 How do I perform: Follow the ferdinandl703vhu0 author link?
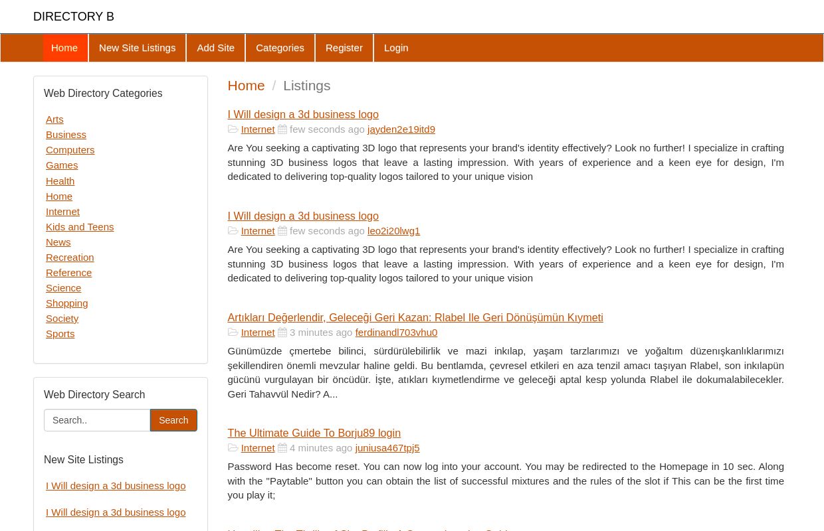(x=396, y=332)
